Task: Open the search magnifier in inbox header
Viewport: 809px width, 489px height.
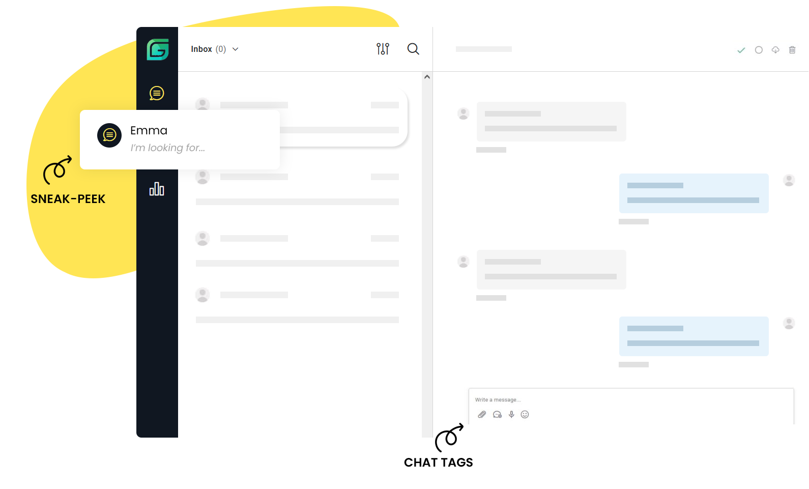Action: point(413,49)
